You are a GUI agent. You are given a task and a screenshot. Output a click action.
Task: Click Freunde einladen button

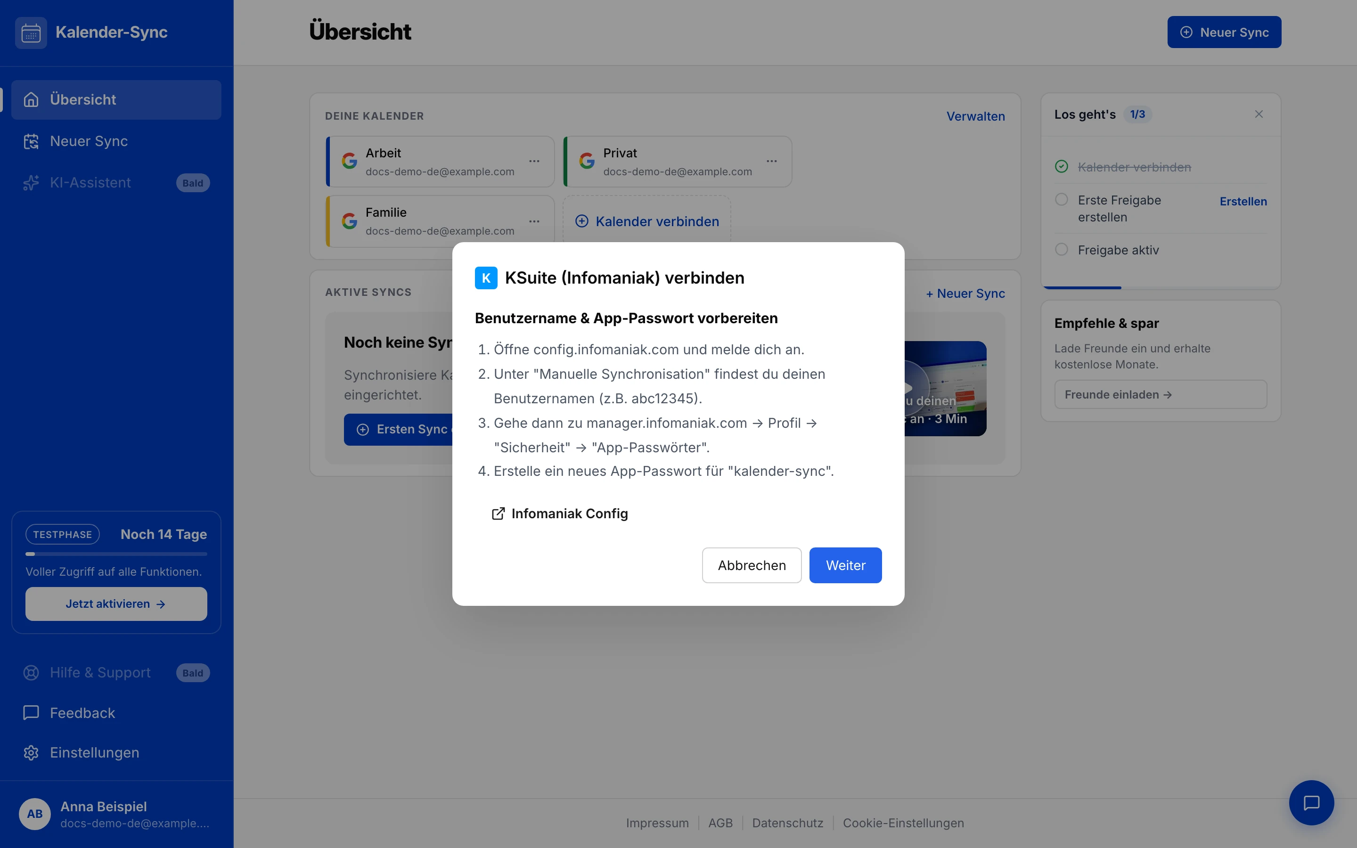point(1160,395)
